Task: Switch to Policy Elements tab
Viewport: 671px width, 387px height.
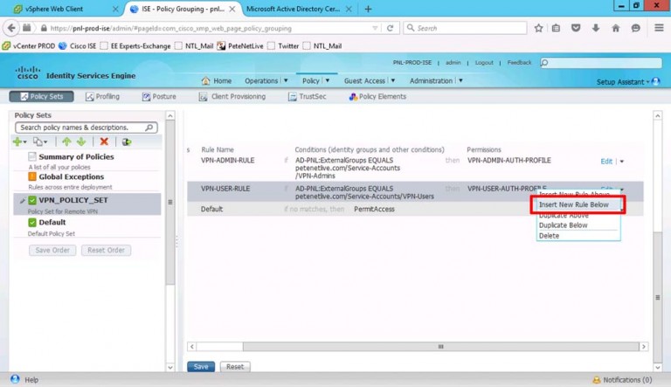Action: coord(377,96)
